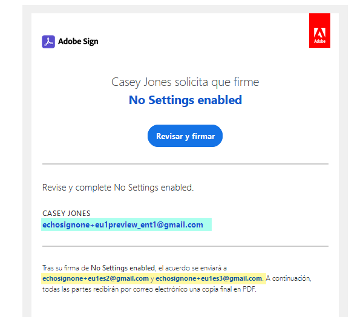363x317 pixels.
Task: Click the "CASEY JONES" sender name
Action: pos(67,214)
